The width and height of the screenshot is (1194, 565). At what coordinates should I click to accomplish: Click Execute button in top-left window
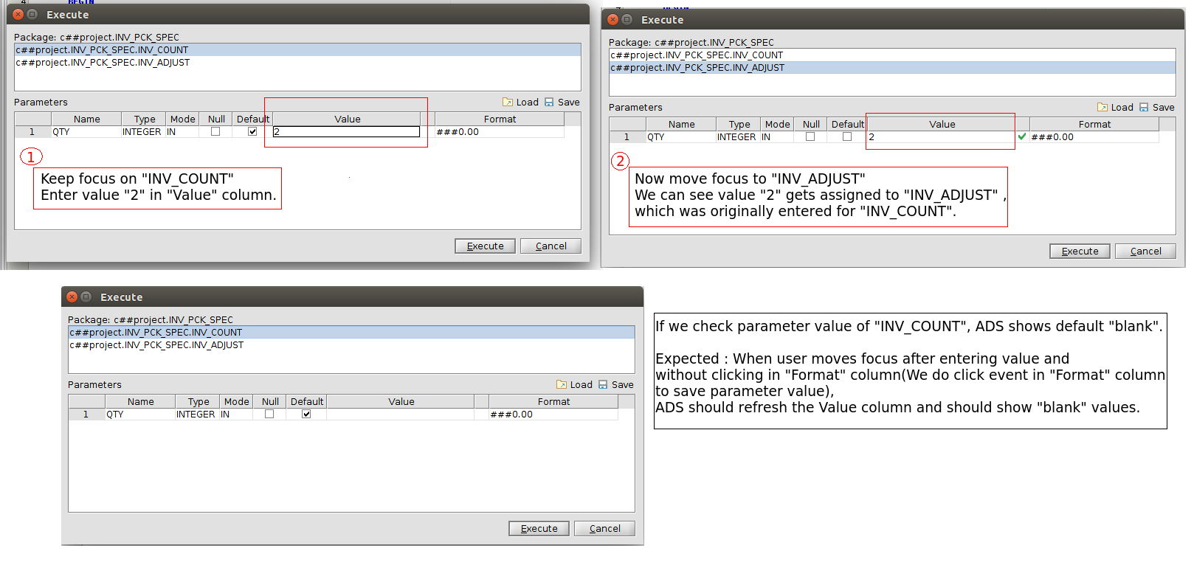pos(485,246)
